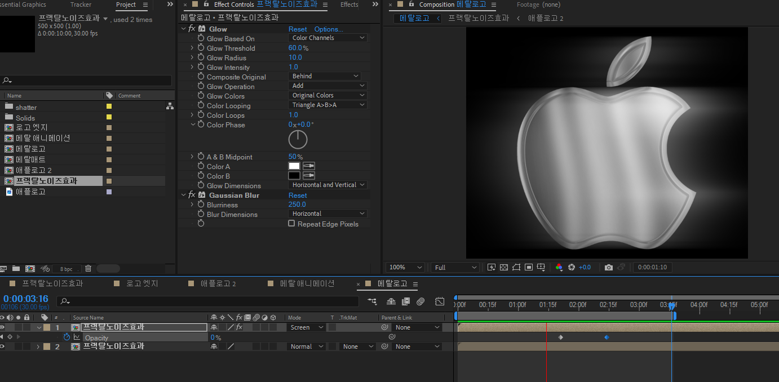Toggle the transparency grid in viewer
The height and width of the screenshot is (382, 779).
[x=503, y=267]
